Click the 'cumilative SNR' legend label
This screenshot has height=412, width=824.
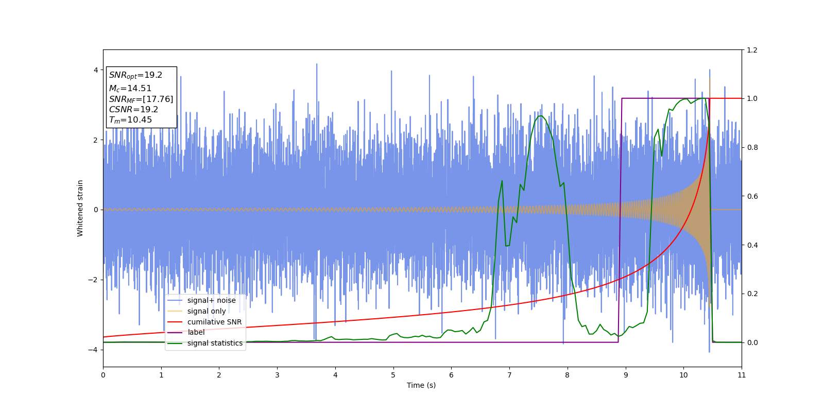tap(214, 322)
